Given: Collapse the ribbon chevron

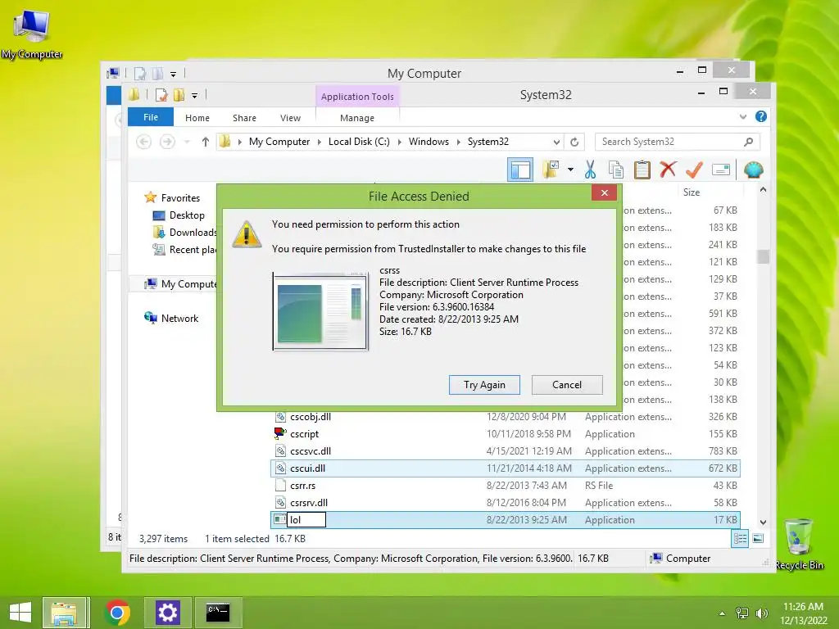Looking at the screenshot, I should click(x=742, y=116).
